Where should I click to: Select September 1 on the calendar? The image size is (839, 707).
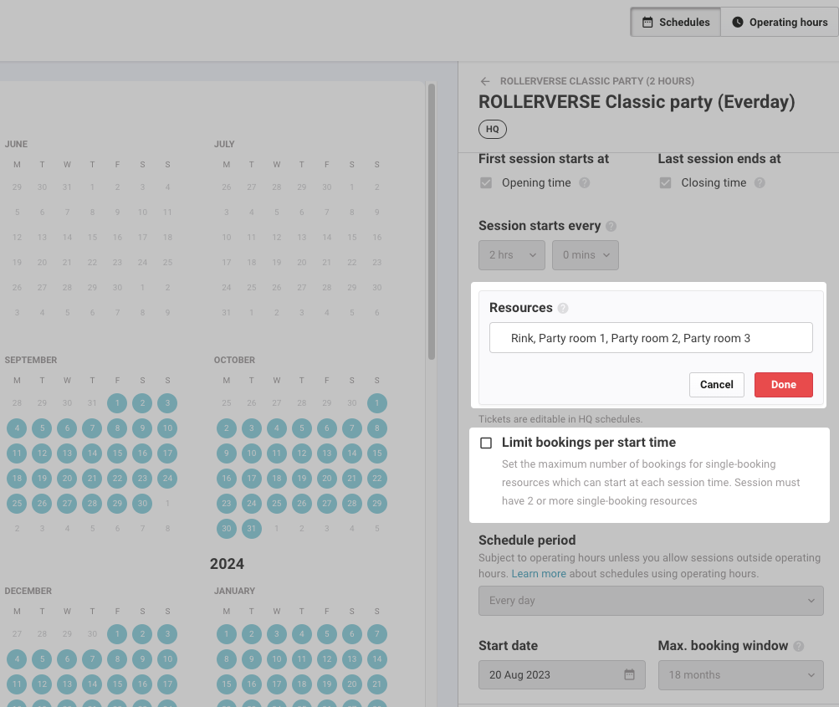(x=117, y=403)
